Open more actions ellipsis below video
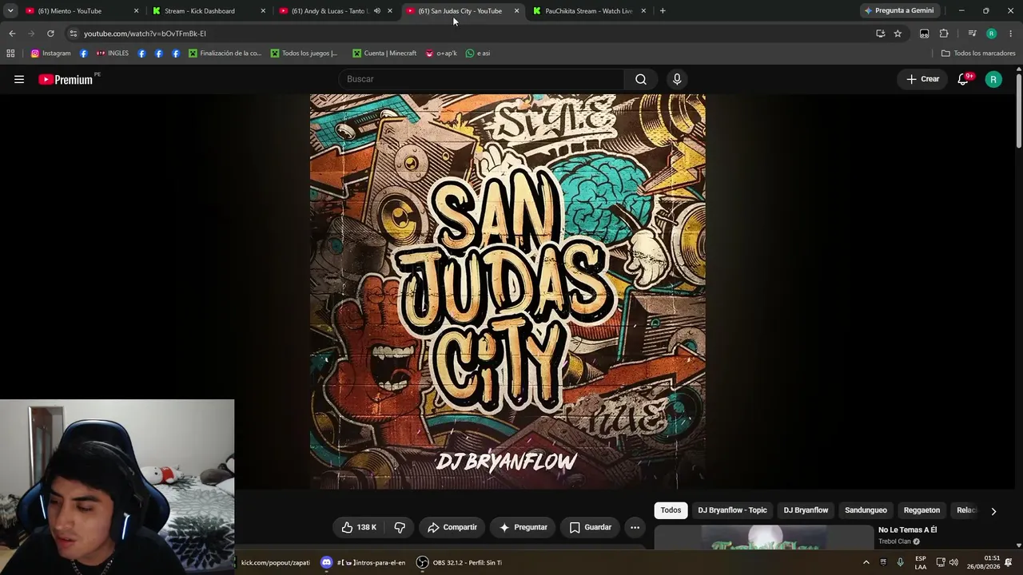Image resolution: width=1023 pixels, height=575 pixels. pos(635,527)
